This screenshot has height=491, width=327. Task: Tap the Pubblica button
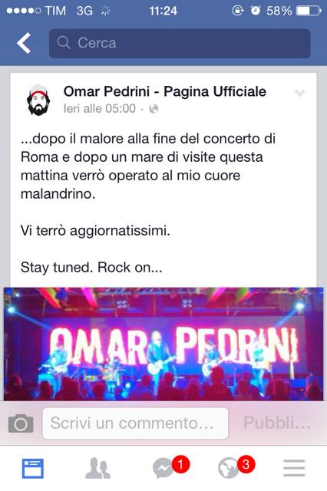(x=277, y=423)
